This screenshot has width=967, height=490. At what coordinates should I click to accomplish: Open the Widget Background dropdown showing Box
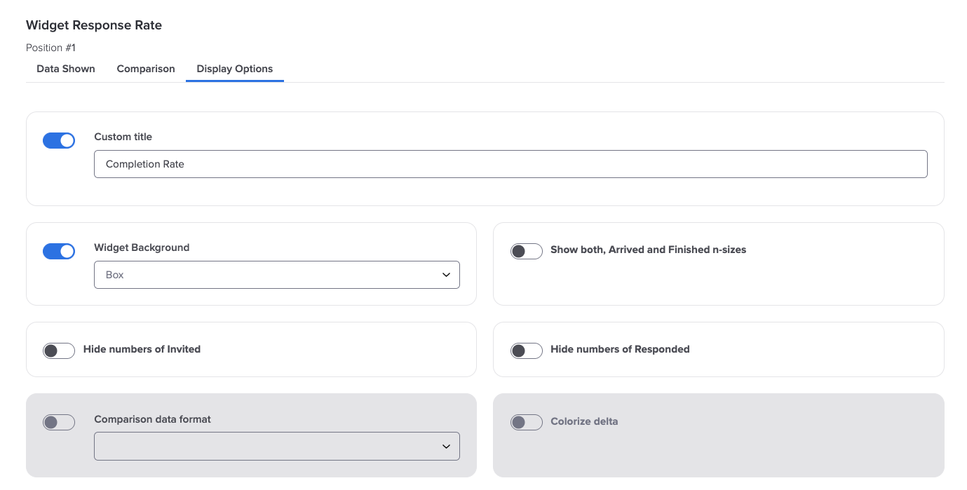pos(276,275)
